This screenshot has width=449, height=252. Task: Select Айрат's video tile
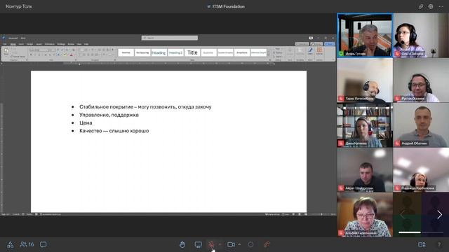[x=365, y=170]
